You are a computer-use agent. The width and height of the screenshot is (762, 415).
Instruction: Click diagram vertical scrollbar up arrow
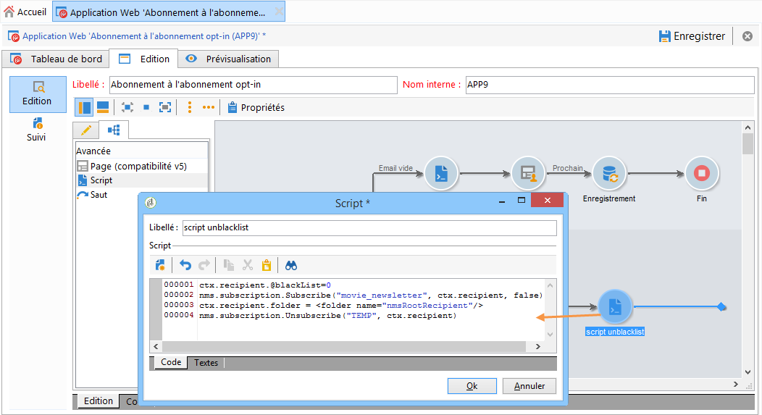[748, 127]
